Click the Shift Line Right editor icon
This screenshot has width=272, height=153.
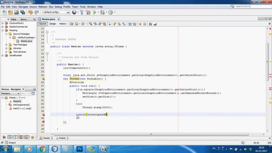coord(134,24)
